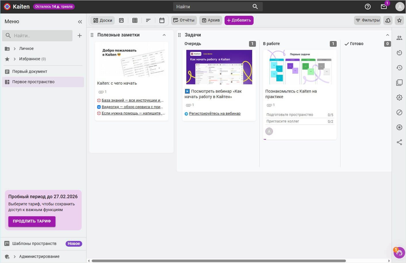The image size is (406, 263).
Task: Open the palette icon in right sidebar
Action: (399, 53)
